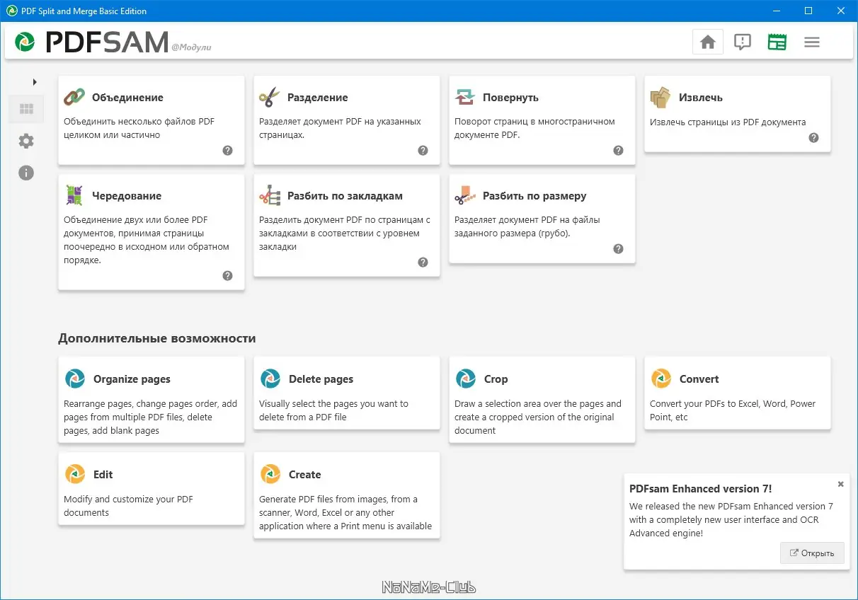Click the Crop module logo icon
The image size is (858, 600).
point(466,379)
